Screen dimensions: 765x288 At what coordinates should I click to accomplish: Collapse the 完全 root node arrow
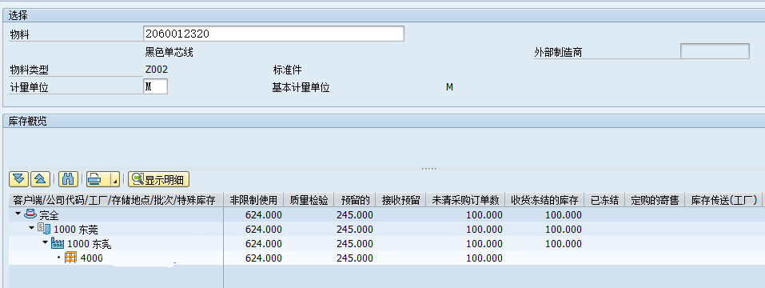coord(18,214)
